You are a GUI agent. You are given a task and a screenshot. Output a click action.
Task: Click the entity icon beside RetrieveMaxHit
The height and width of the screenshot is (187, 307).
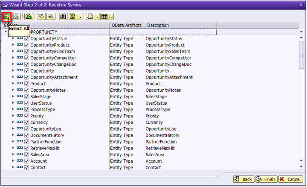(x=20, y=148)
